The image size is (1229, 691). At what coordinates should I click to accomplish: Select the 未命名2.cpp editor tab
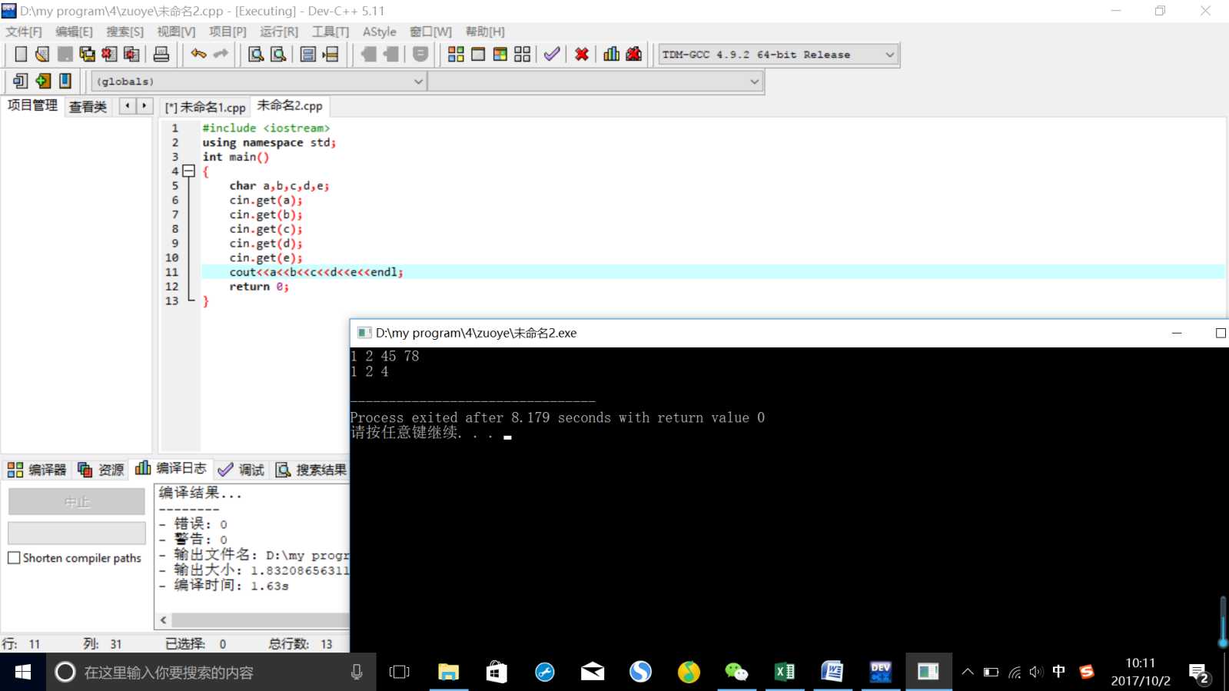coord(290,106)
